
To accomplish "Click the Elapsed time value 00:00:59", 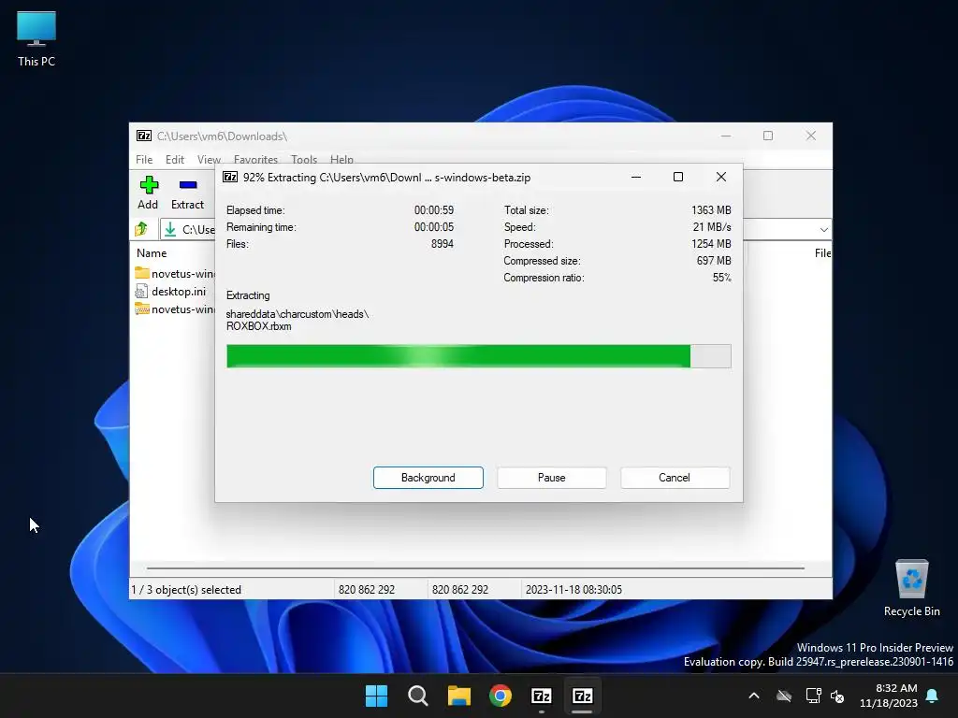I will [x=434, y=210].
